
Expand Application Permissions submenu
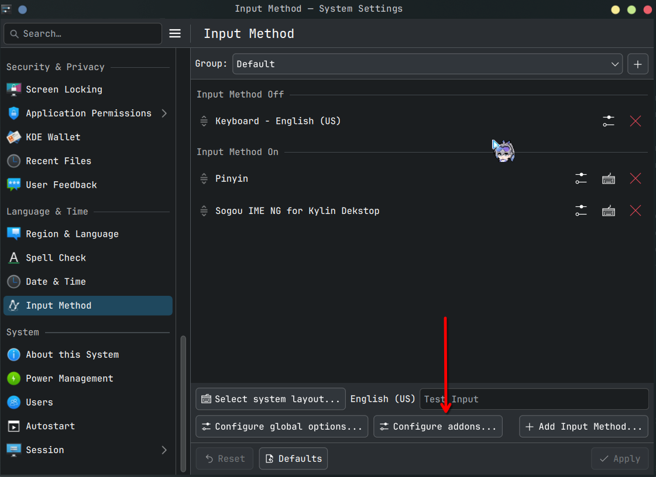[164, 113]
